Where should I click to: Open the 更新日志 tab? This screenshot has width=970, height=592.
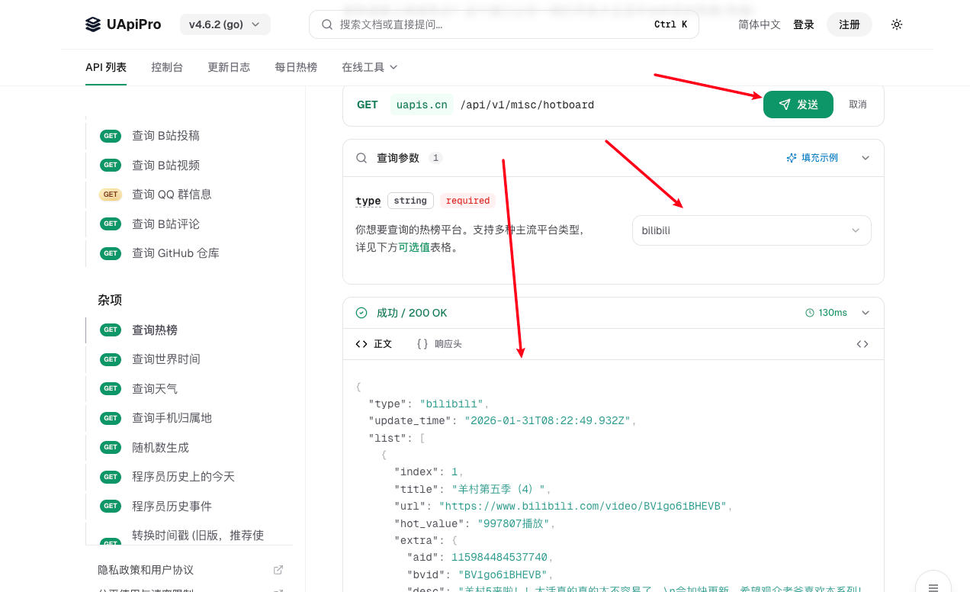click(x=229, y=67)
